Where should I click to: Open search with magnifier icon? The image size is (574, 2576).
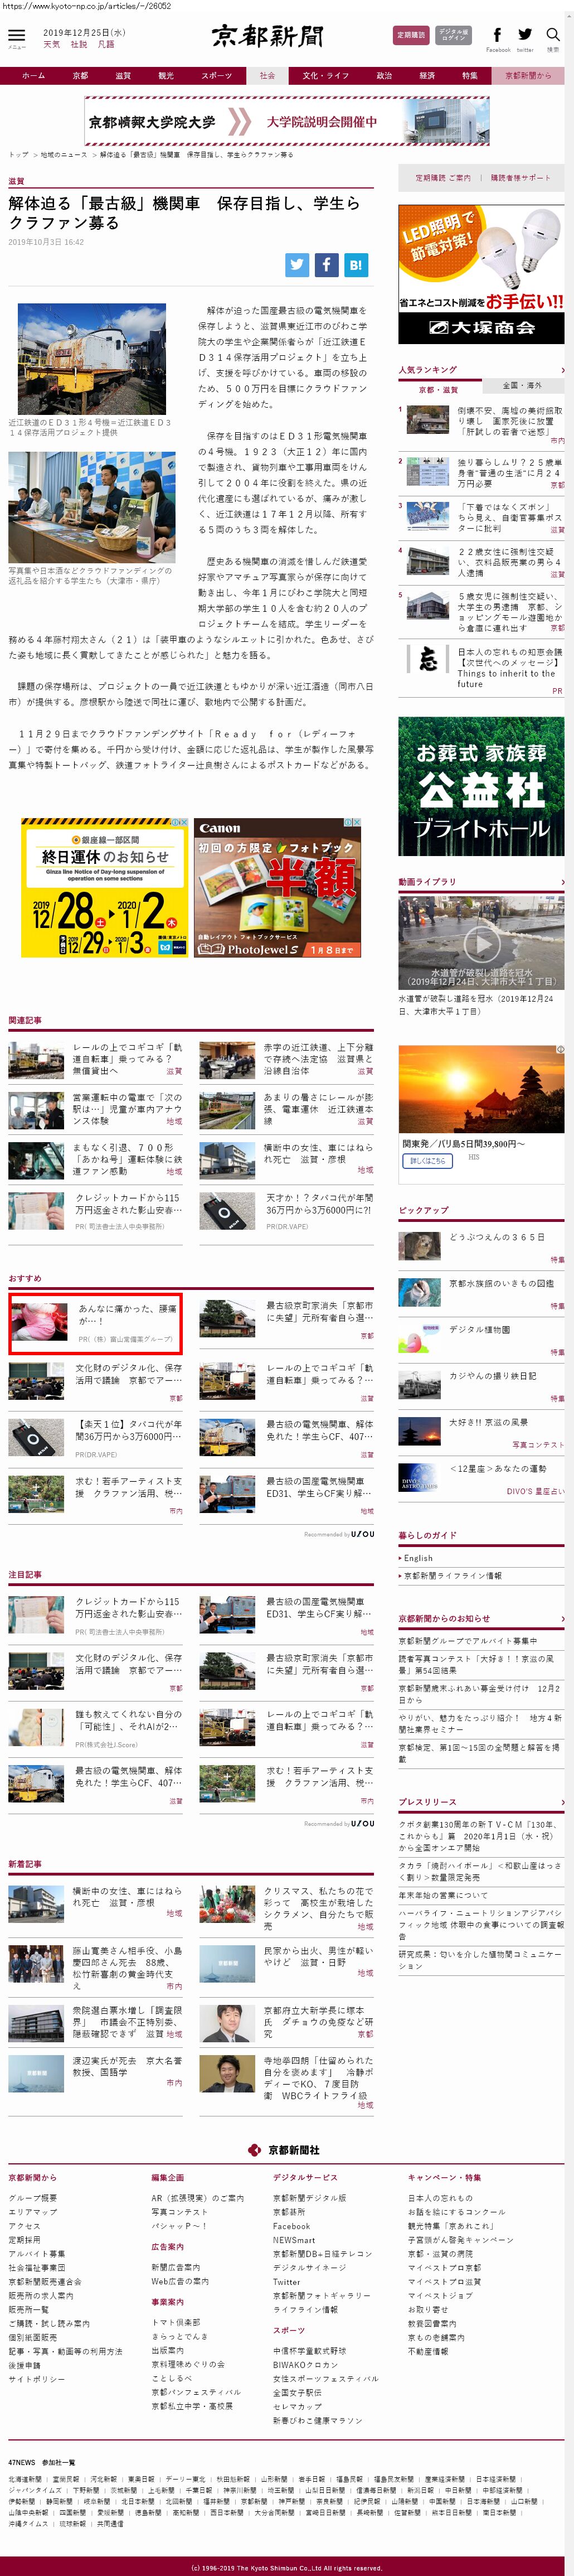tap(553, 36)
